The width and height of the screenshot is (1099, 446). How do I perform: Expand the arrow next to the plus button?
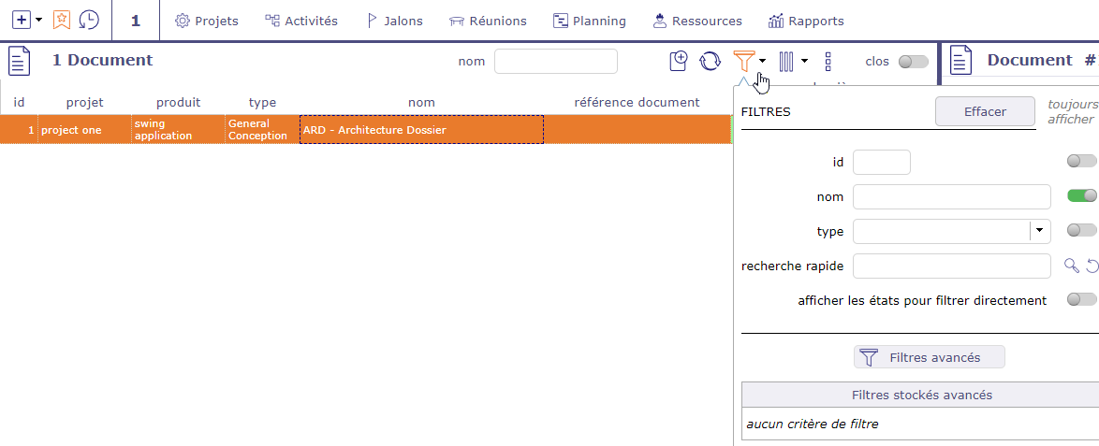(39, 20)
